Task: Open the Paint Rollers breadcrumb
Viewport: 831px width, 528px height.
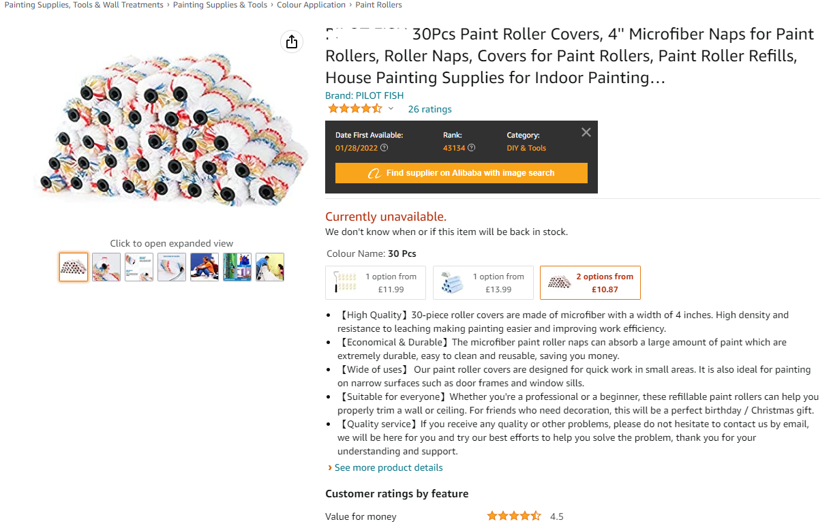Action: click(378, 5)
